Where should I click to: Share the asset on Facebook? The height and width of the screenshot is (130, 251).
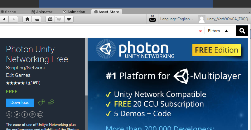25,114
